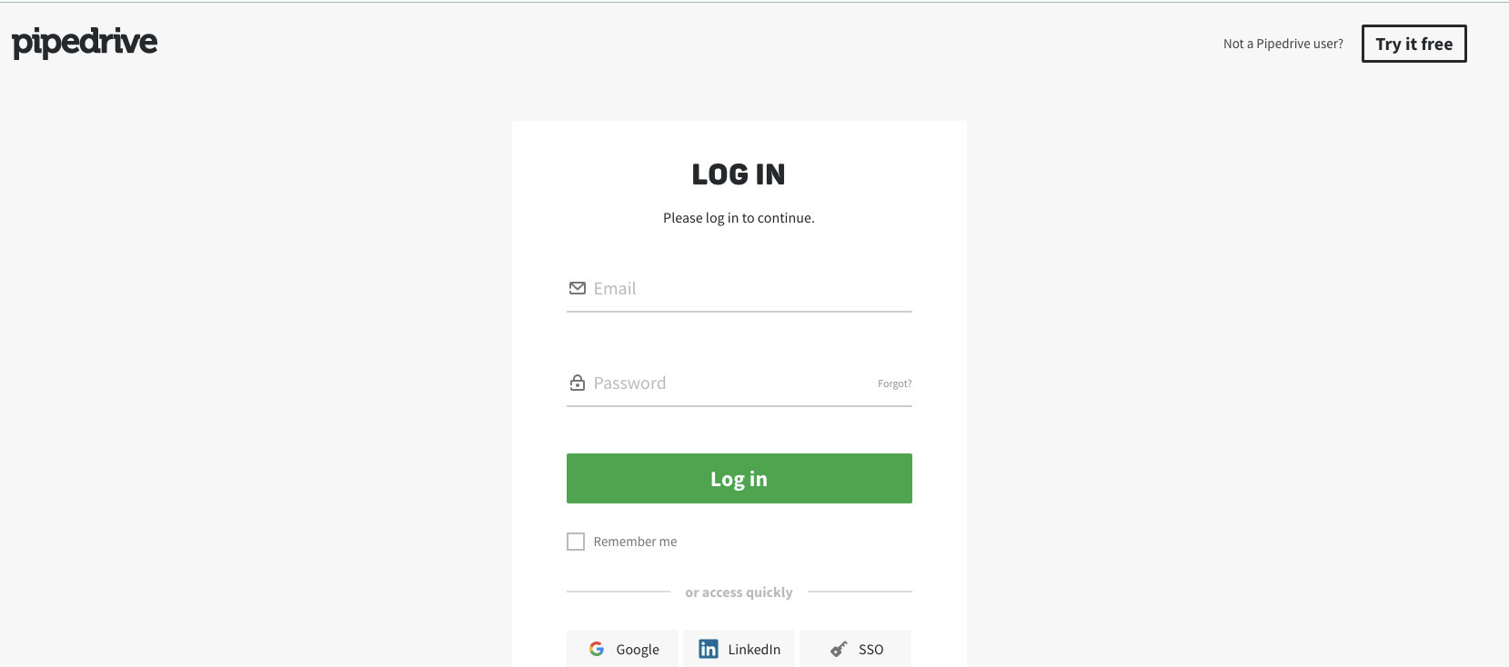Open the Forgot? password link
The image size is (1509, 667).
tap(894, 383)
